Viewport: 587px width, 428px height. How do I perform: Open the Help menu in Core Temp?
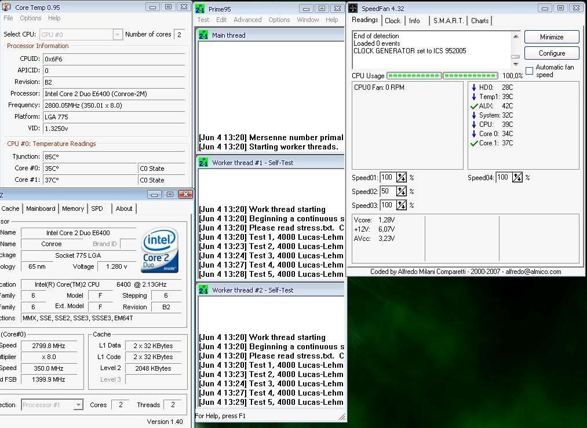(54, 18)
